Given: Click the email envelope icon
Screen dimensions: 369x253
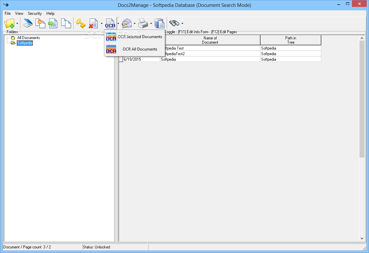Looking at the screenshot, I should [x=127, y=23].
